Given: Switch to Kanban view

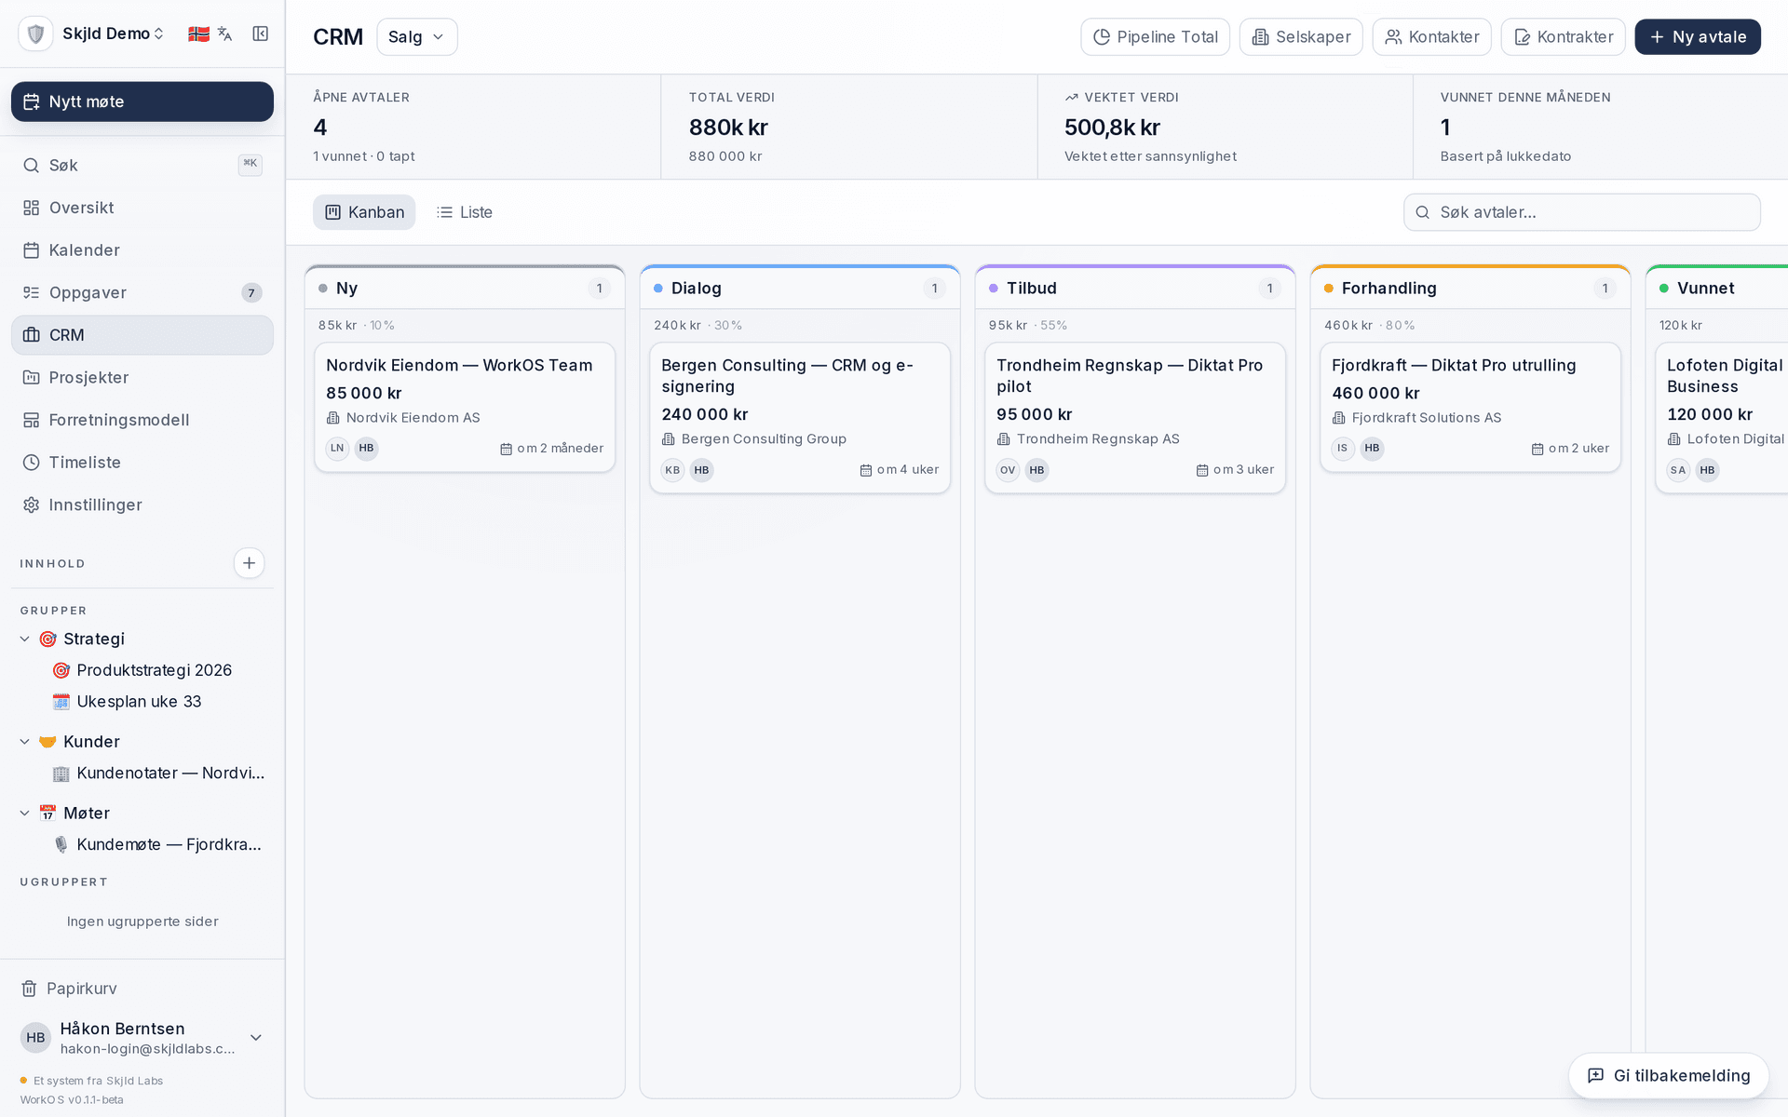Looking at the screenshot, I should [364, 212].
